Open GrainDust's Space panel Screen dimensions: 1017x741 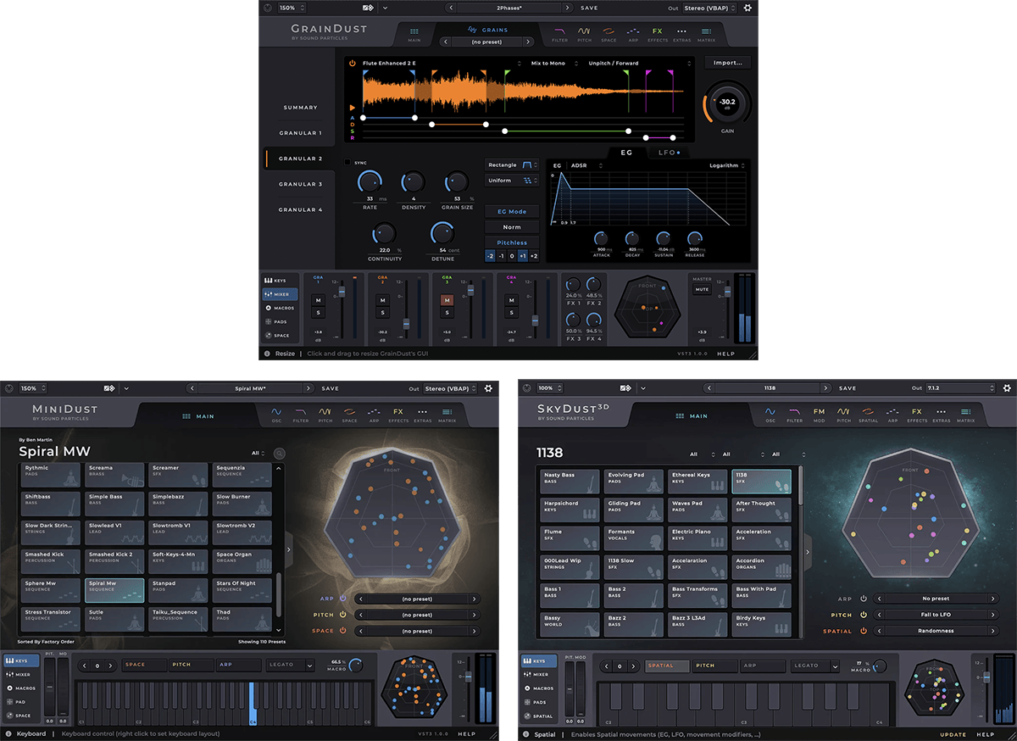coord(608,35)
